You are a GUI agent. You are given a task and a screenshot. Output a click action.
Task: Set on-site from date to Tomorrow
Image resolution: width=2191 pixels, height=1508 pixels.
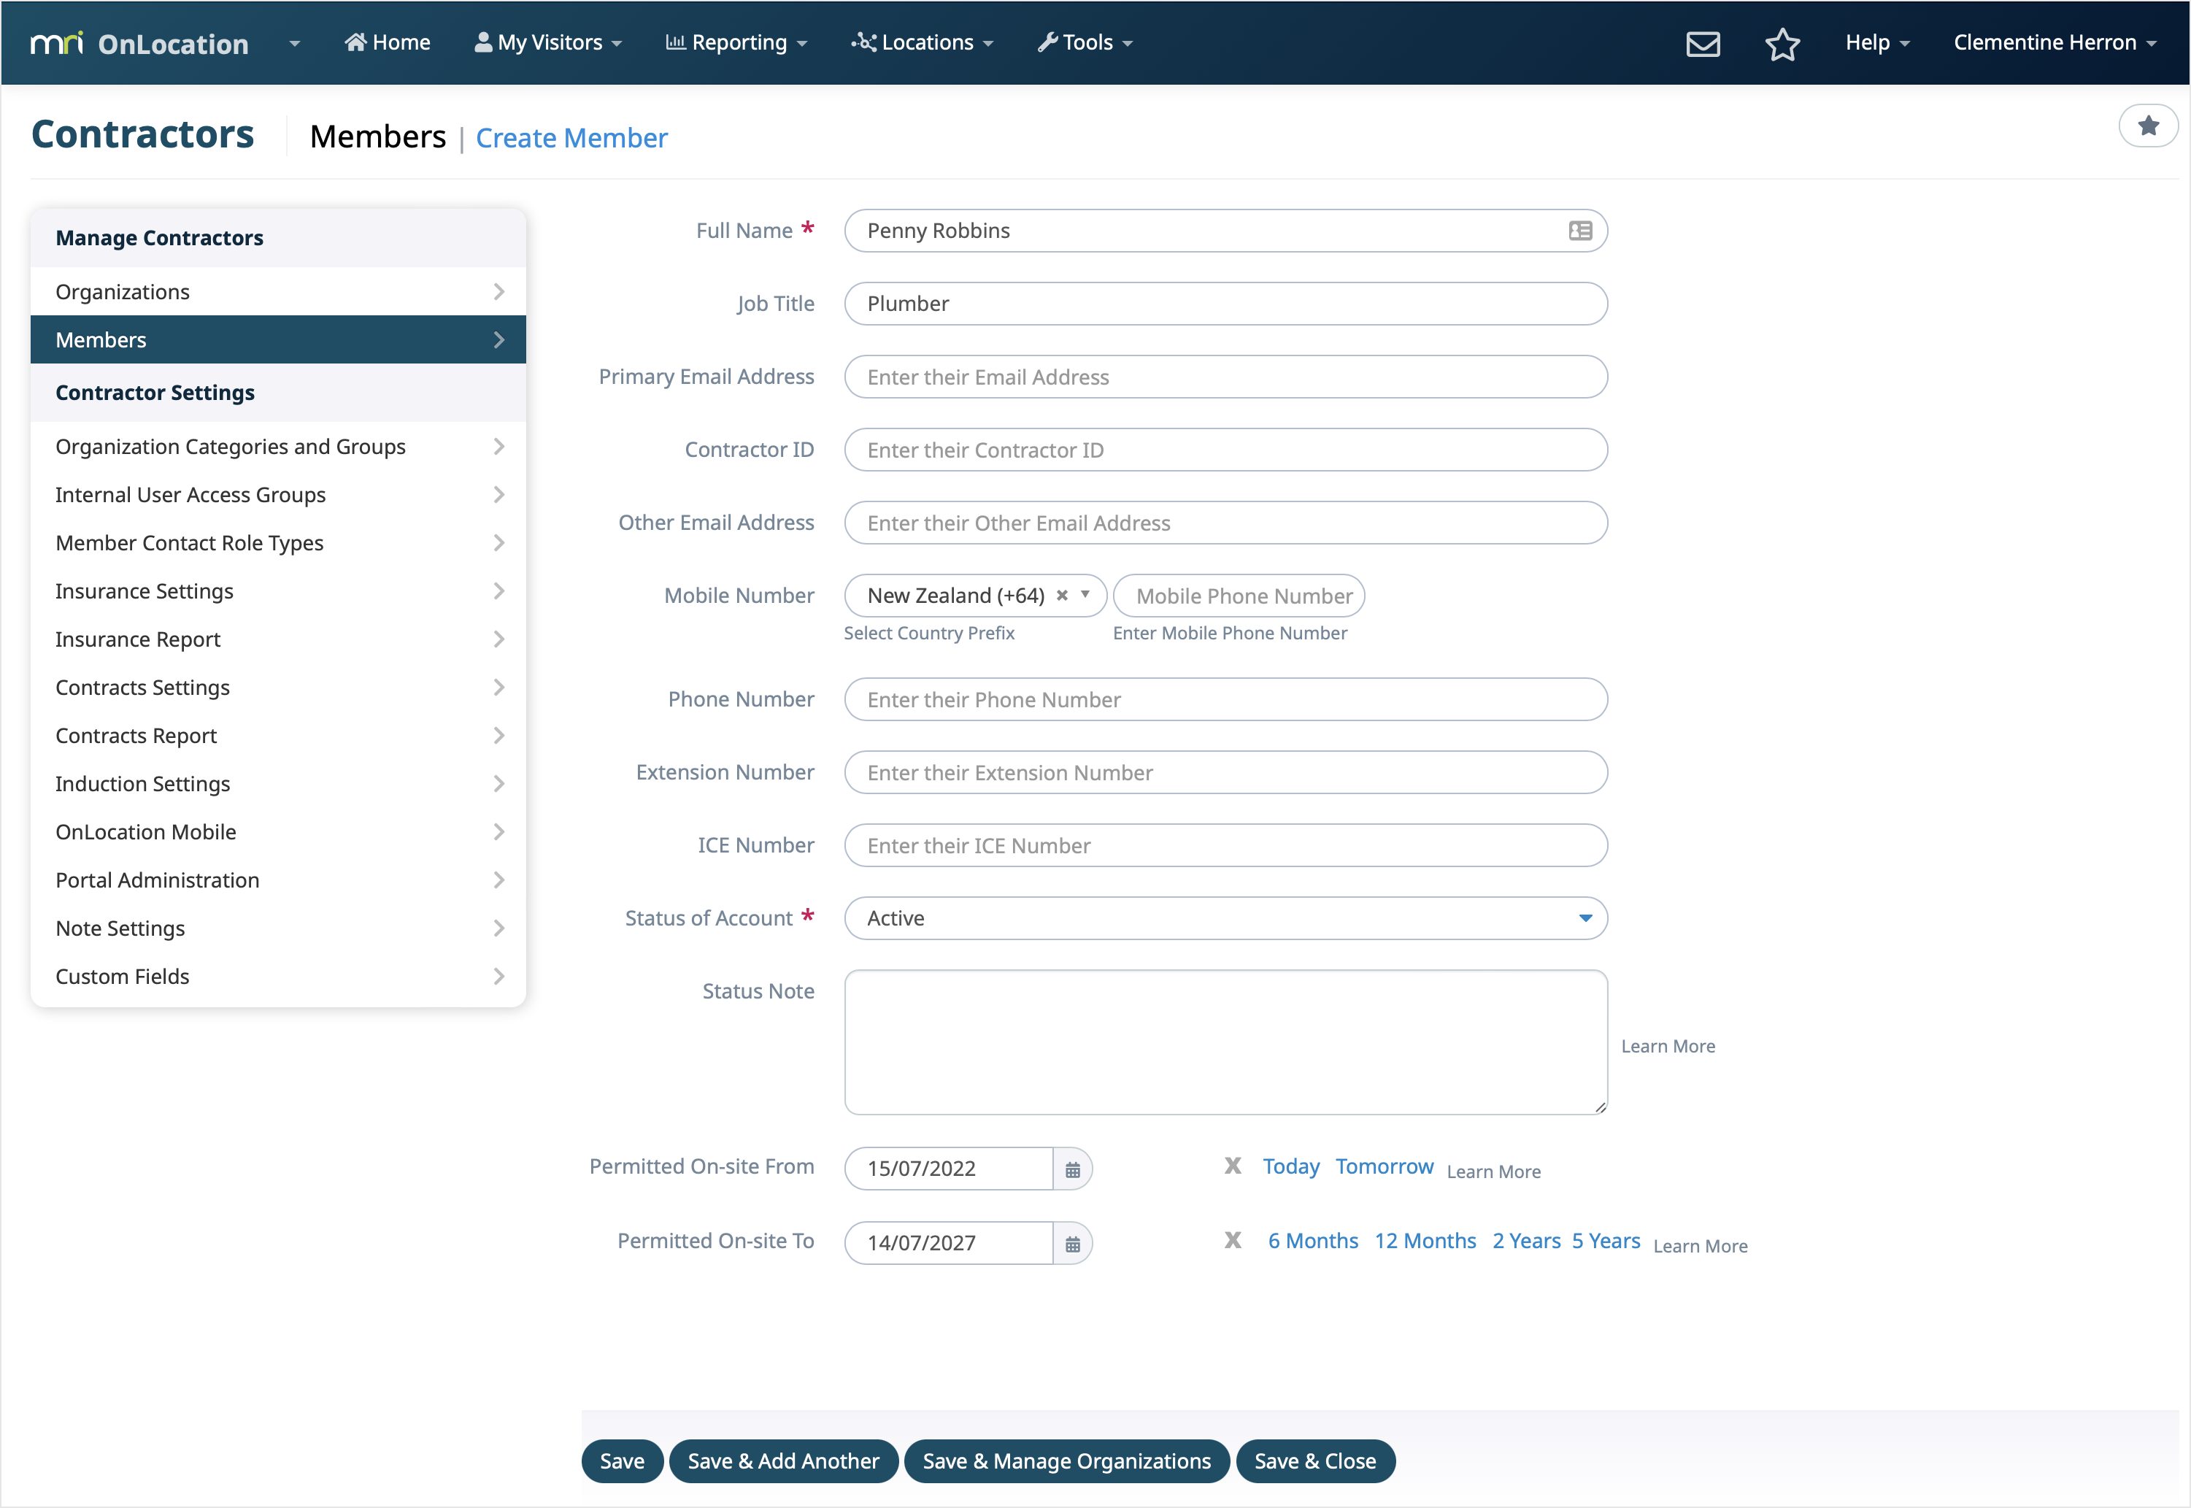pyautogui.click(x=1384, y=1167)
